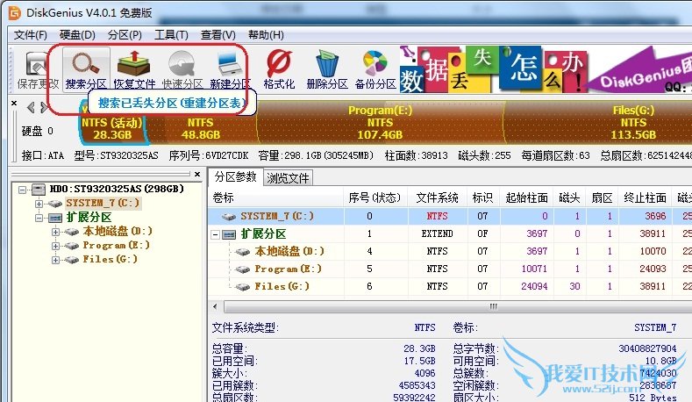
Task: Click the 数据丢失怎么办 banner ad
Action: pos(495,69)
